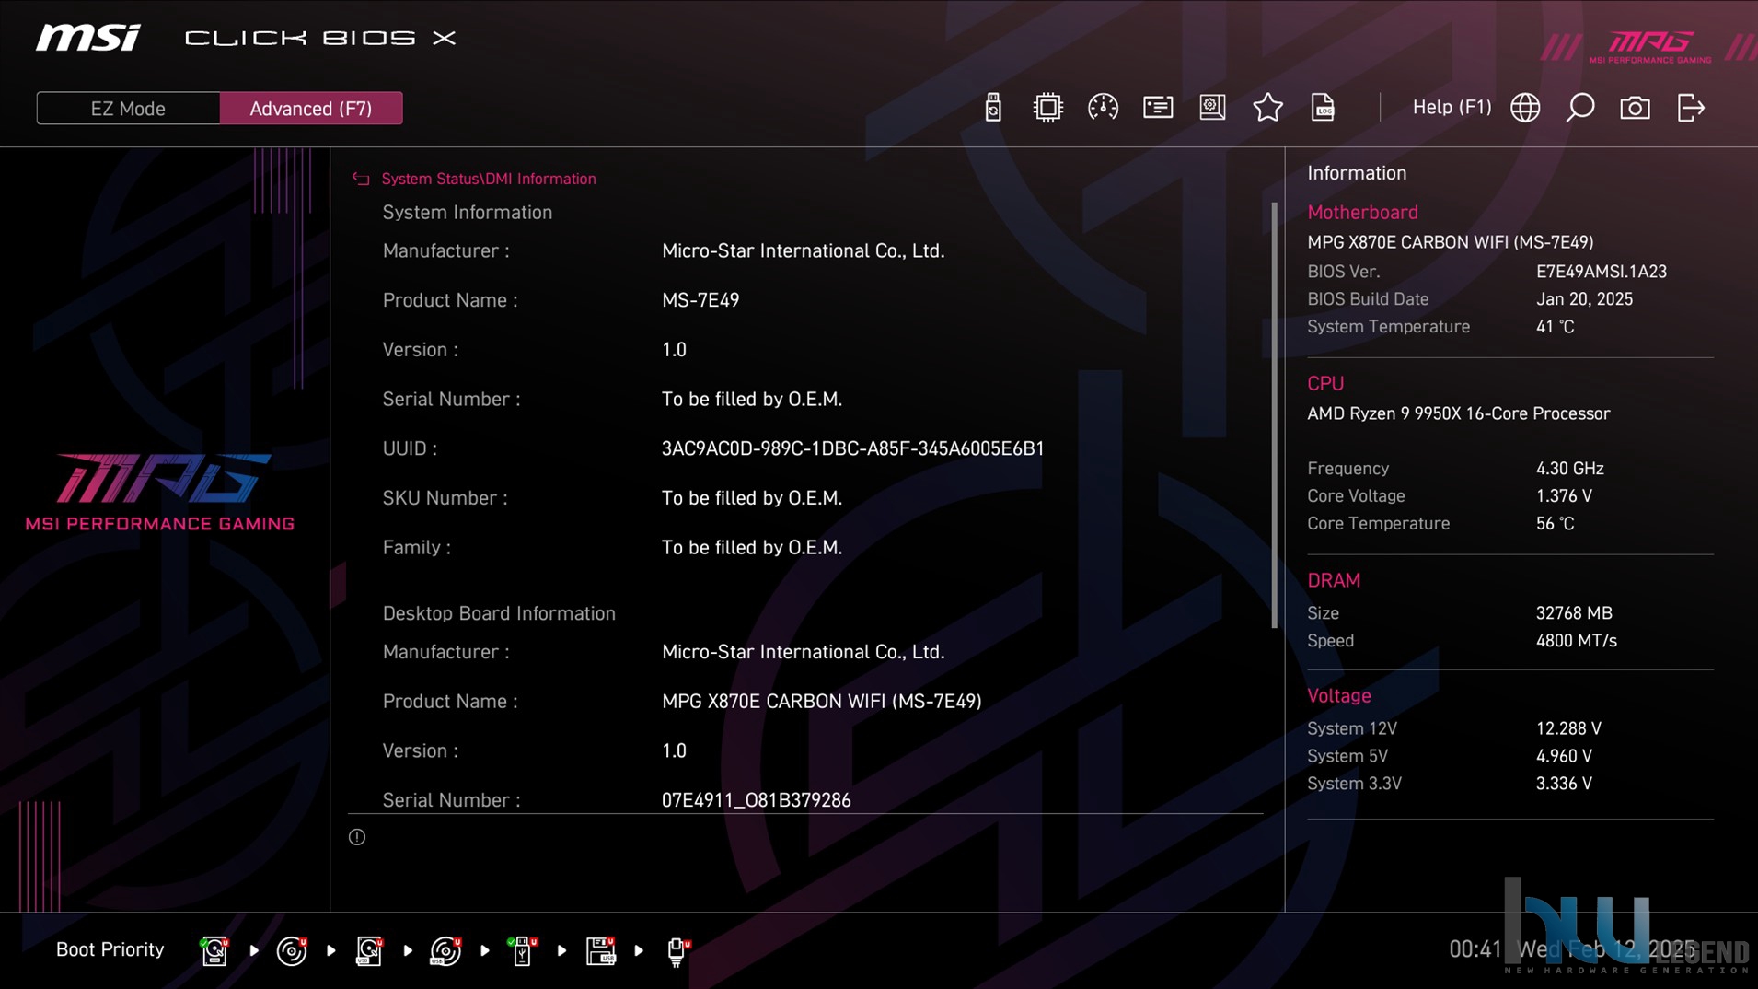Select USB optical disc boot icon
The height and width of the screenshot is (989, 1758).
(x=445, y=950)
